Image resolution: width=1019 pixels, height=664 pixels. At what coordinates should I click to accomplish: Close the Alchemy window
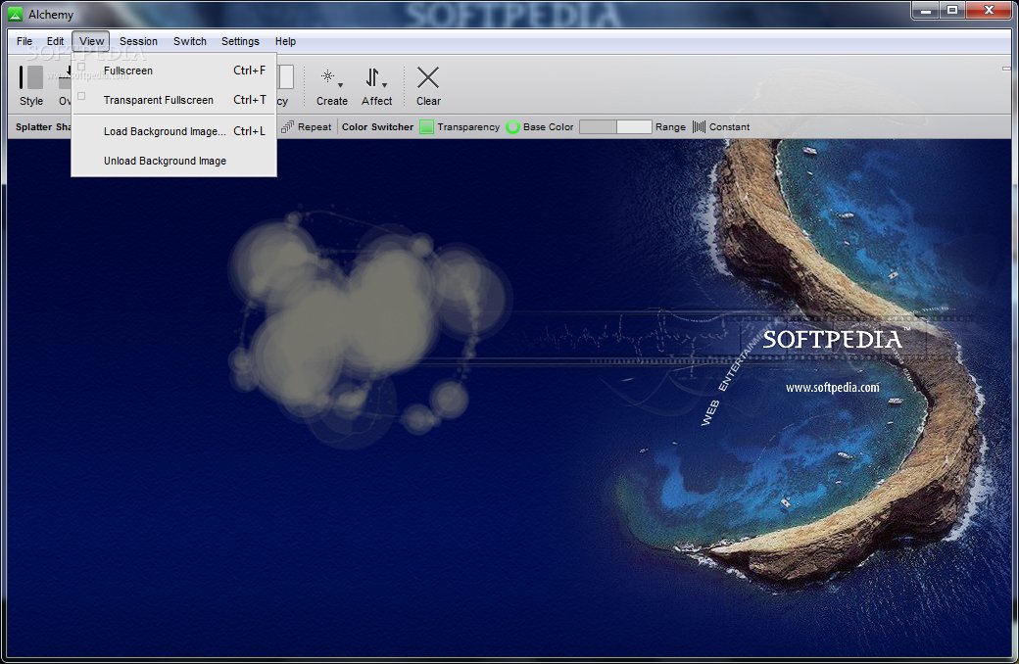tap(989, 11)
